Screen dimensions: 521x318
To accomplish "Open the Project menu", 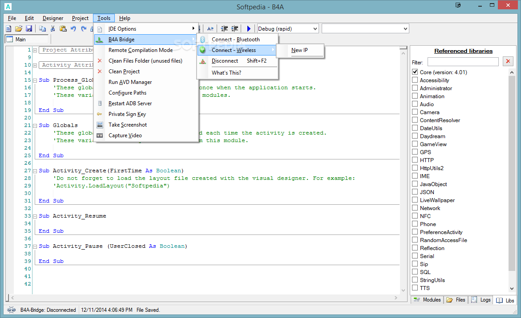I will [80, 18].
